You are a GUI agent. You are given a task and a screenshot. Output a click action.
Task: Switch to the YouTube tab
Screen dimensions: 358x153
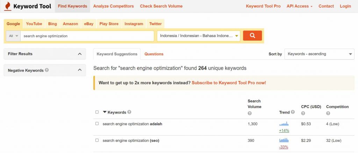coord(34,24)
